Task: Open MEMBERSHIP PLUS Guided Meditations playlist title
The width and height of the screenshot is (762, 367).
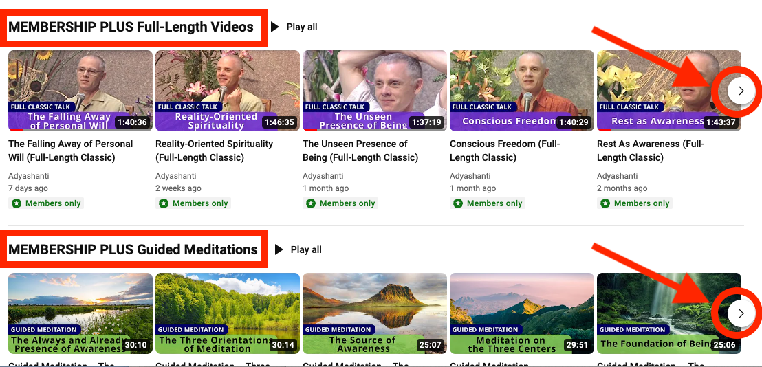Action: click(x=133, y=249)
